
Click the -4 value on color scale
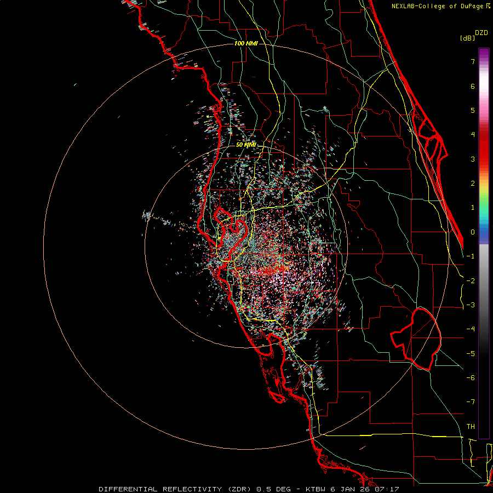(x=471, y=329)
